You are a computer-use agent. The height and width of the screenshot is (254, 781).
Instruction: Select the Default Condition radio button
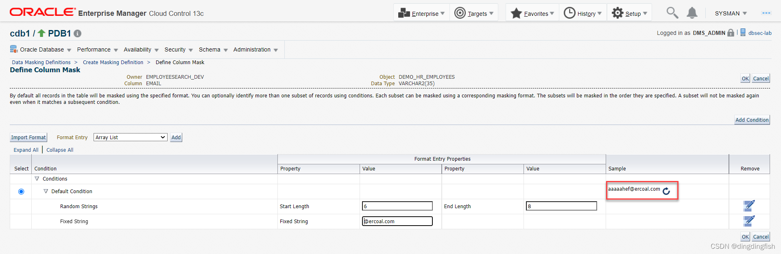click(x=21, y=192)
